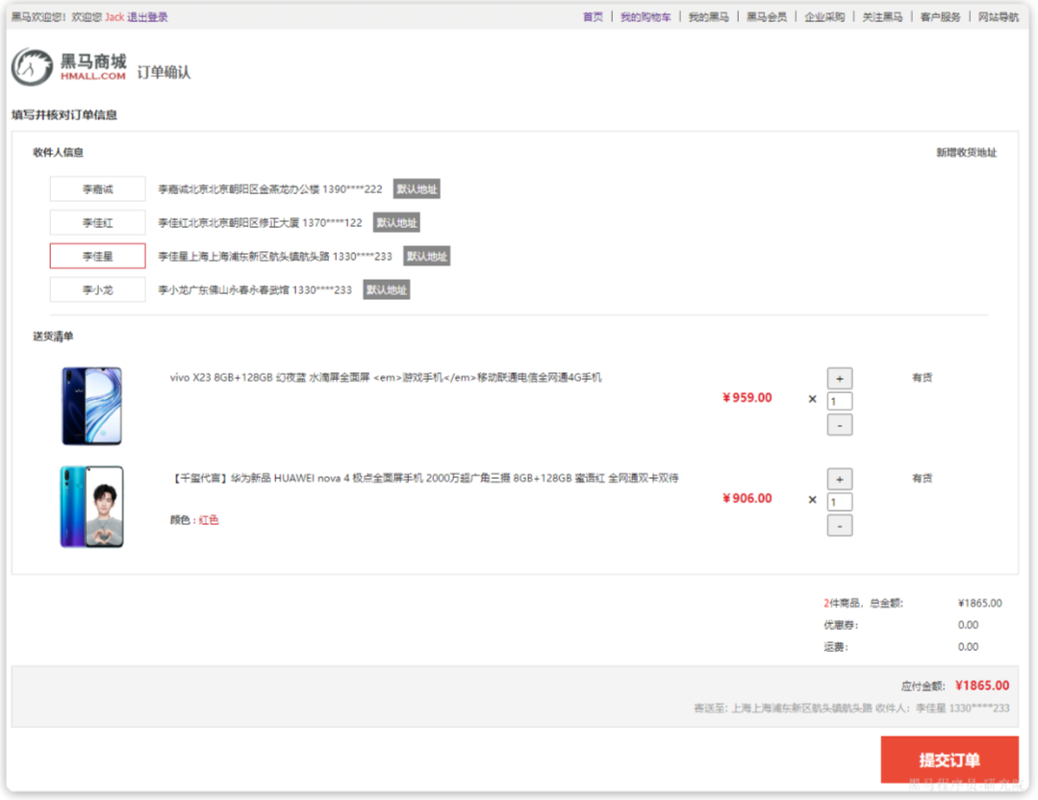Click the 退出登录 logout link
Screen dimensions: 1038x800
click(147, 17)
